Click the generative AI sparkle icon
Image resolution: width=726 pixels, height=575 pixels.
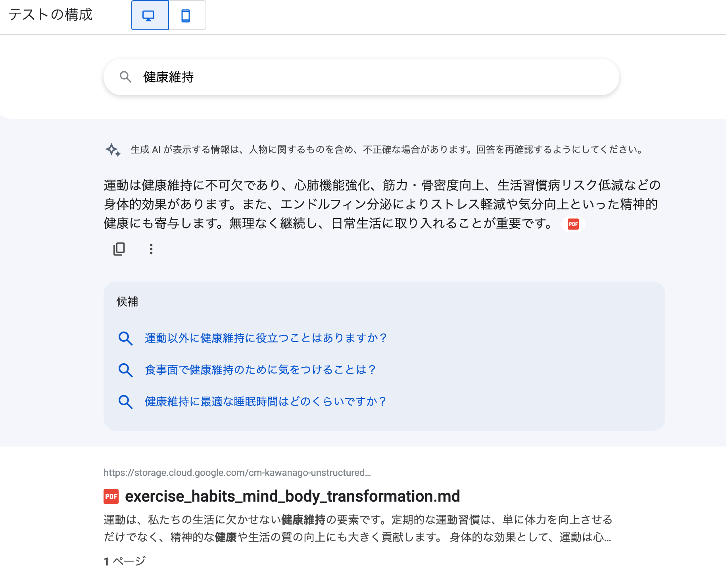click(x=113, y=150)
